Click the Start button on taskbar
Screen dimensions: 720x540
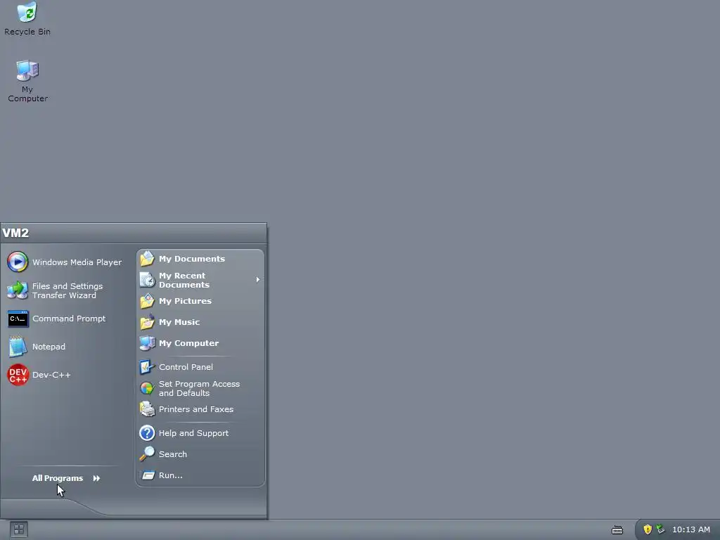point(19,529)
